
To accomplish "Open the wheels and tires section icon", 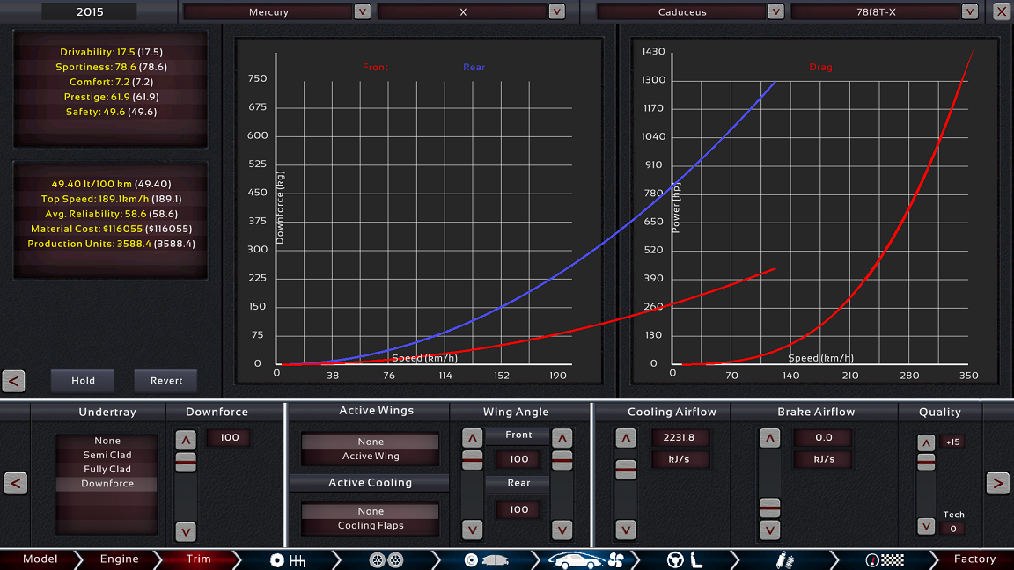I will pos(386,559).
